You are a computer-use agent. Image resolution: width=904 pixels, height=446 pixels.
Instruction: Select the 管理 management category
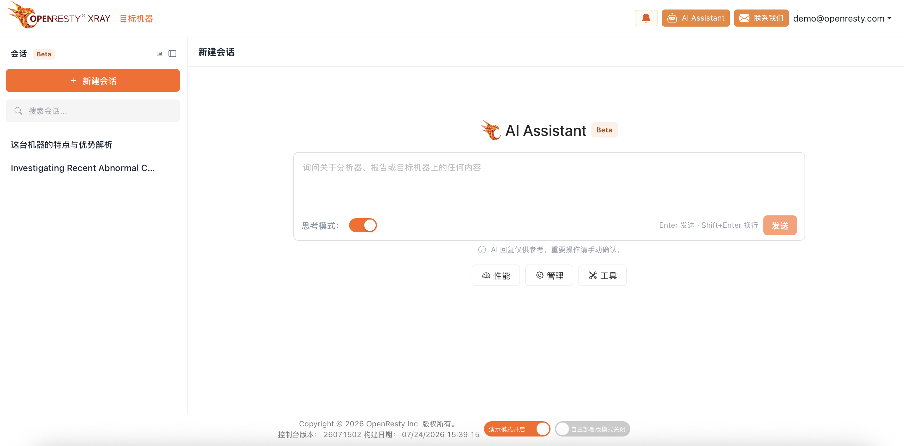click(x=549, y=276)
